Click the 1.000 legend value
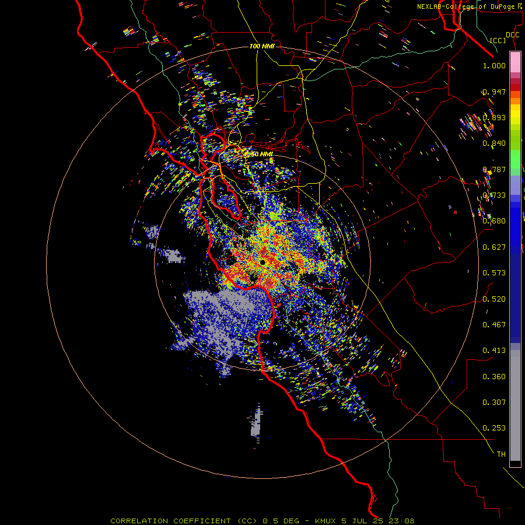The image size is (525, 525). pos(494,66)
